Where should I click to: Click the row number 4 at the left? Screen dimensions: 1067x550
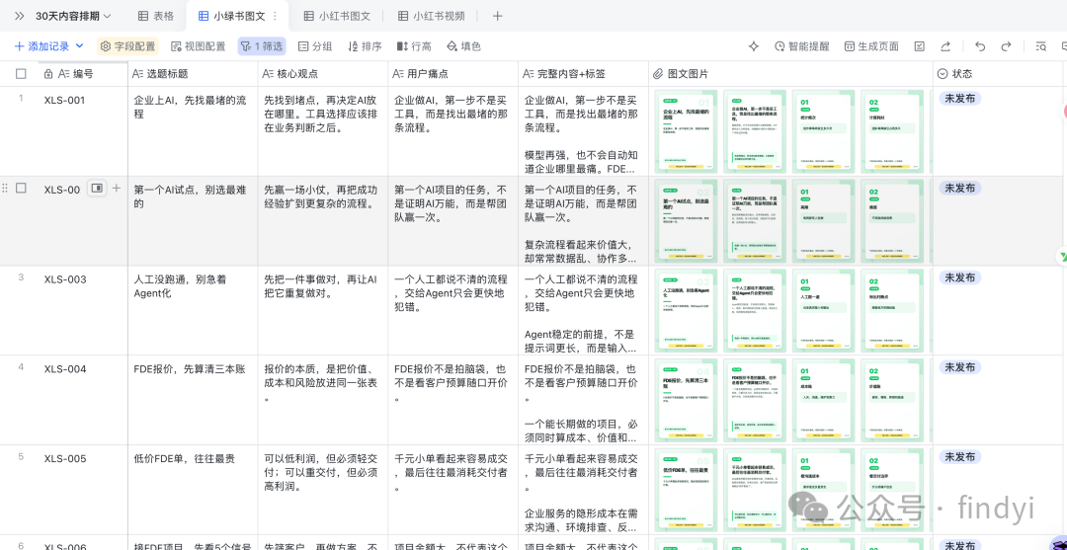pos(21,367)
